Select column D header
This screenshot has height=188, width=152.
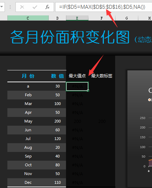tap(57, 18)
